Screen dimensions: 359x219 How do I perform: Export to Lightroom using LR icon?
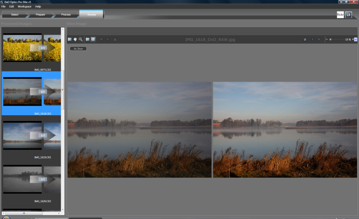[348, 15]
